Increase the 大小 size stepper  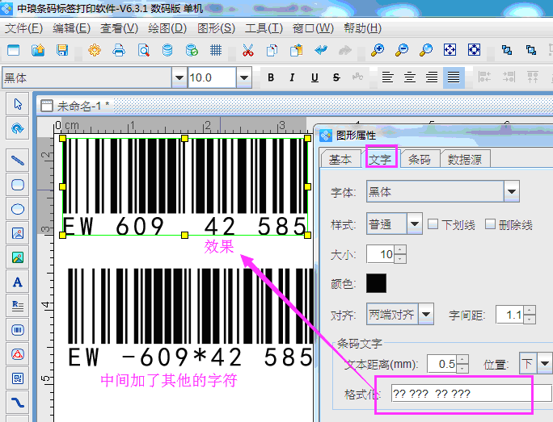point(400,249)
